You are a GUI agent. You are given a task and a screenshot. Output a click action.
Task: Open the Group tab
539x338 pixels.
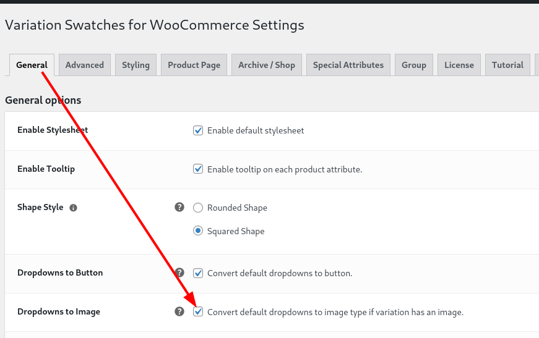click(414, 65)
